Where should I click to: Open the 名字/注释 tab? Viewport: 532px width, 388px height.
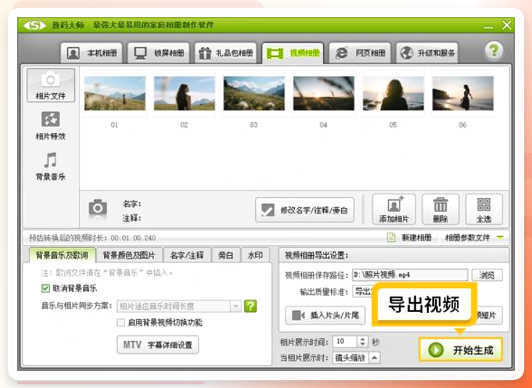click(x=187, y=255)
